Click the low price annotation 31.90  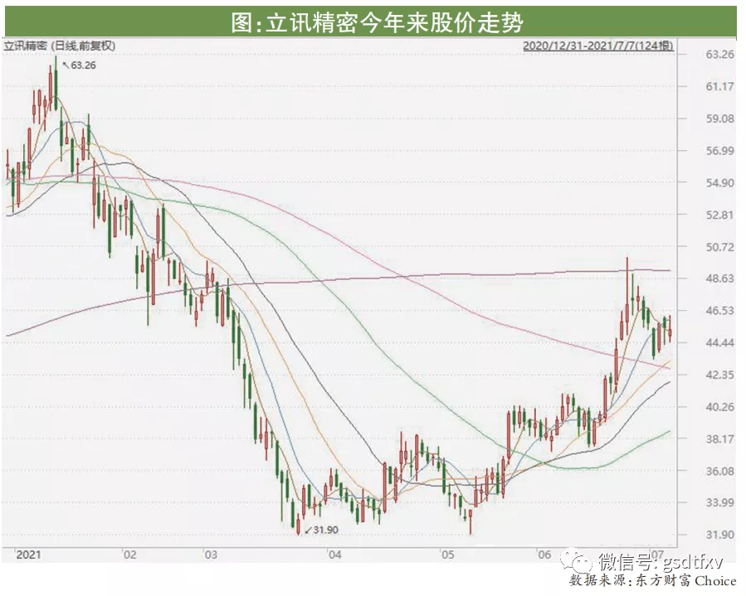pos(326,530)
